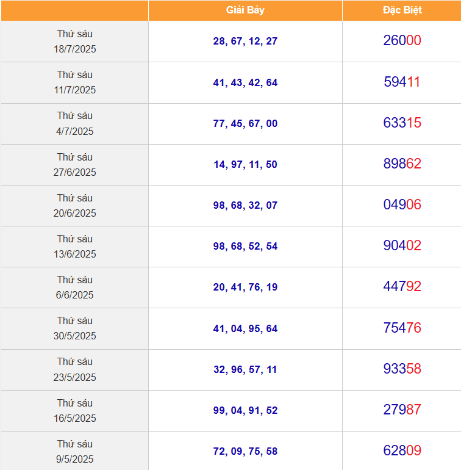Screen dimensions: 461x470
Task: Click special prize number 26000
Action: 402,40
